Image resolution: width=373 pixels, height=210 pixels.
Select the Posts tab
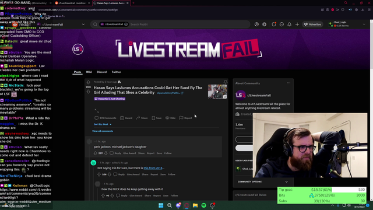coord(78,72)
